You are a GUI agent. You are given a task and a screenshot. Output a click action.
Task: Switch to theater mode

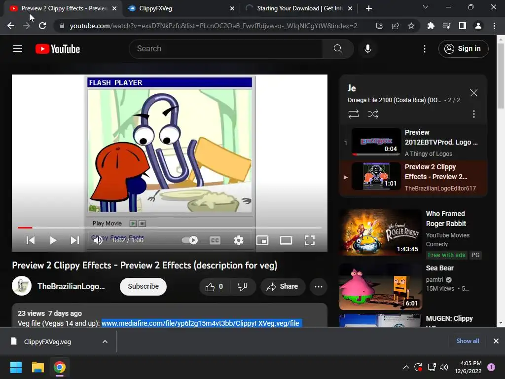coord(286,240)
